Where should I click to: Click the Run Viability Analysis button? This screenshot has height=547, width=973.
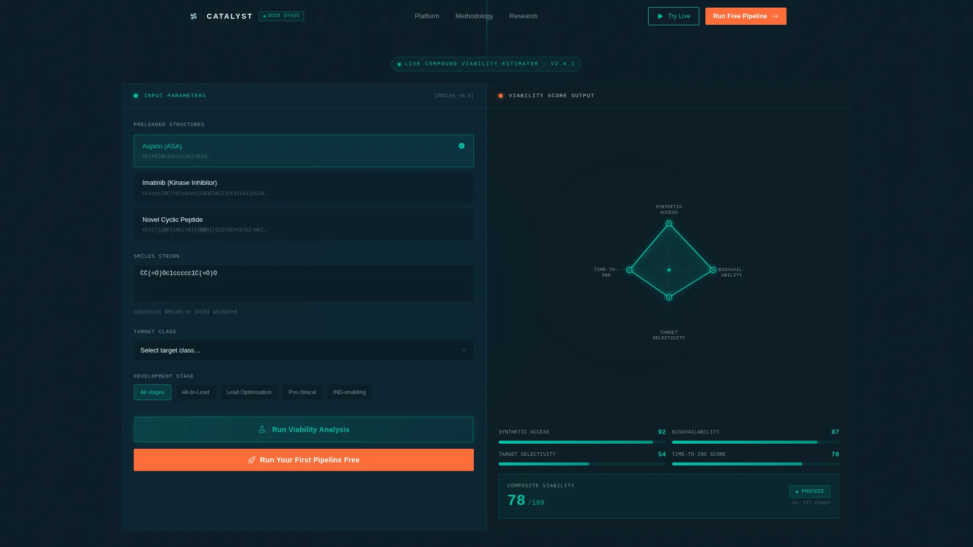tap(304, 429)
